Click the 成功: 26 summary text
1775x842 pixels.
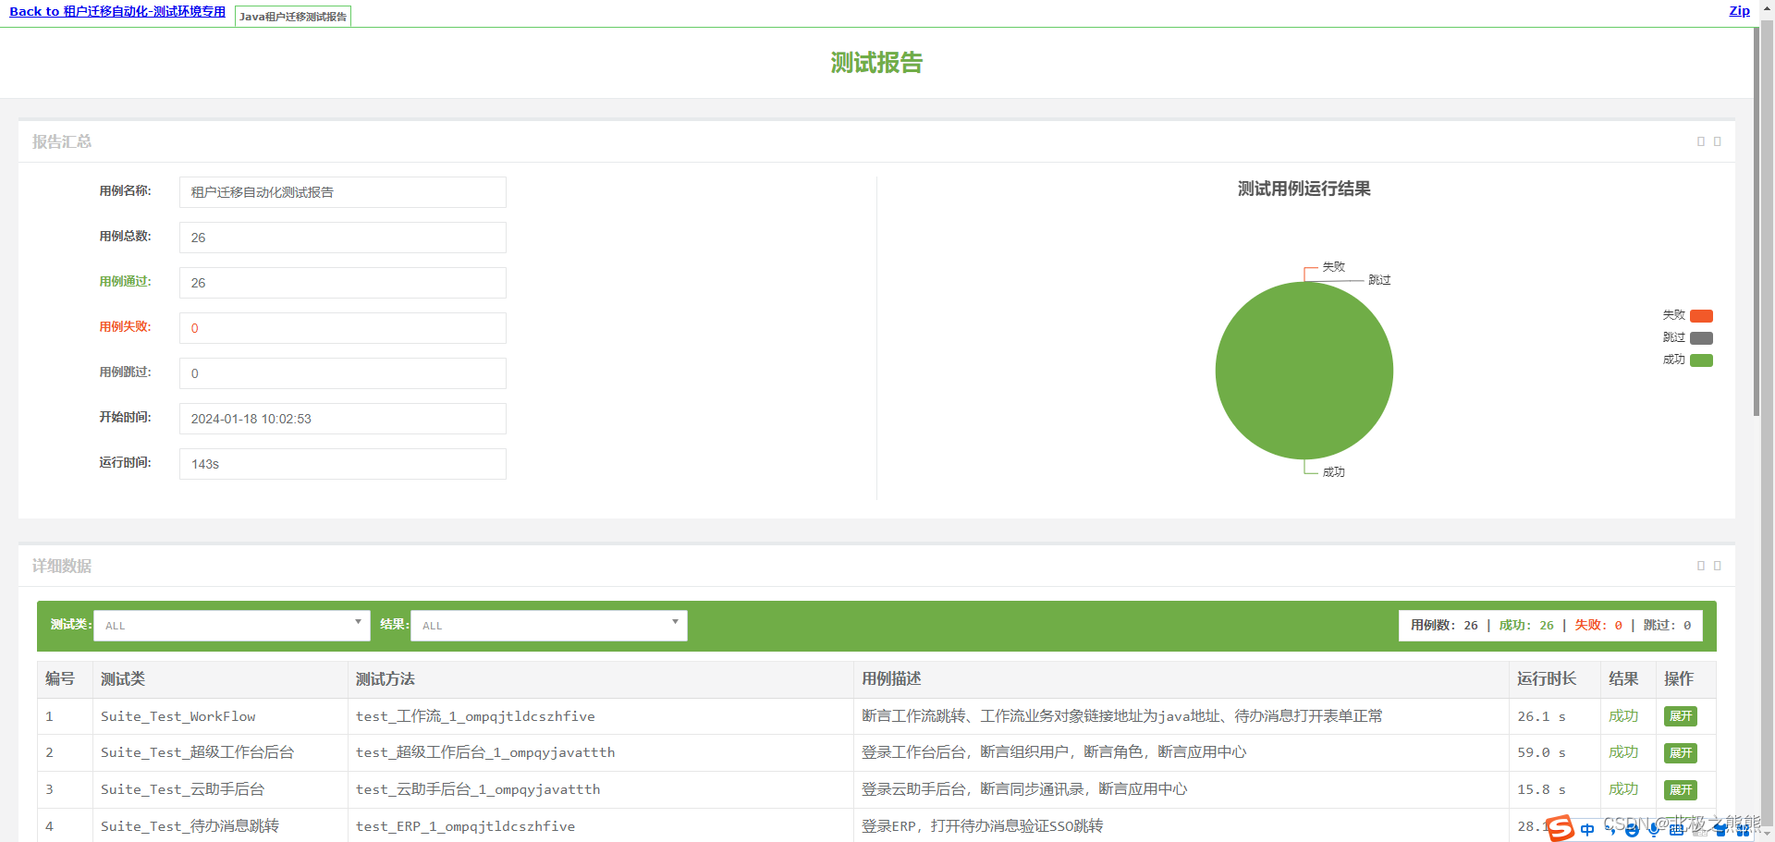click(x=1526, y=626)
